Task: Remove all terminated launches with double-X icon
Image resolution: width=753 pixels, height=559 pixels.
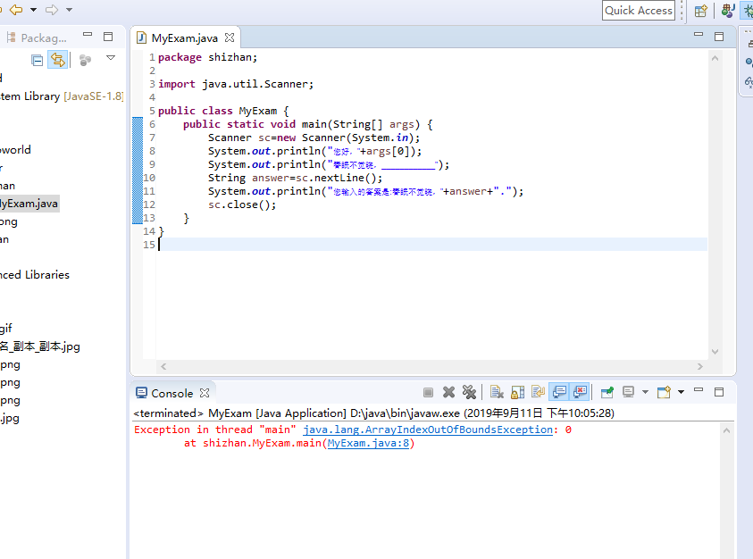Action: 469,392
